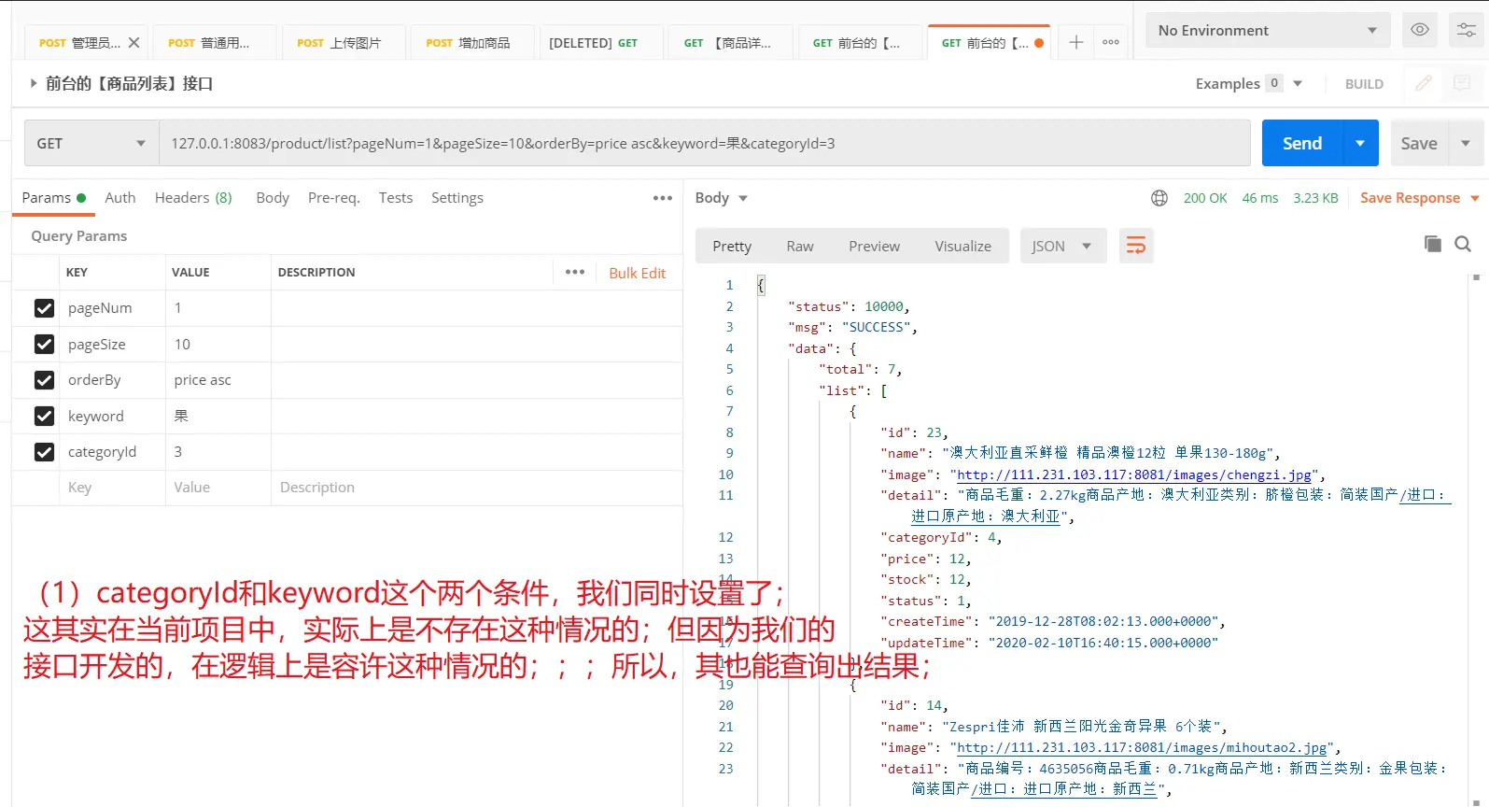Add a new request tab with plus icon
The width and height of the screenshot is (1489, 807).
click(x=1075, y=42)
